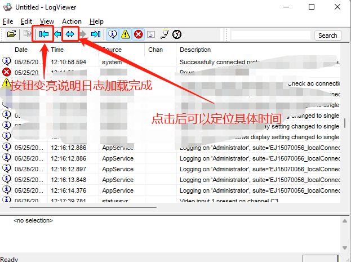The height and width of the screenshot is (262, 351).
Task: Click the double-headed locate time arrow
Action: coord(70,34)
